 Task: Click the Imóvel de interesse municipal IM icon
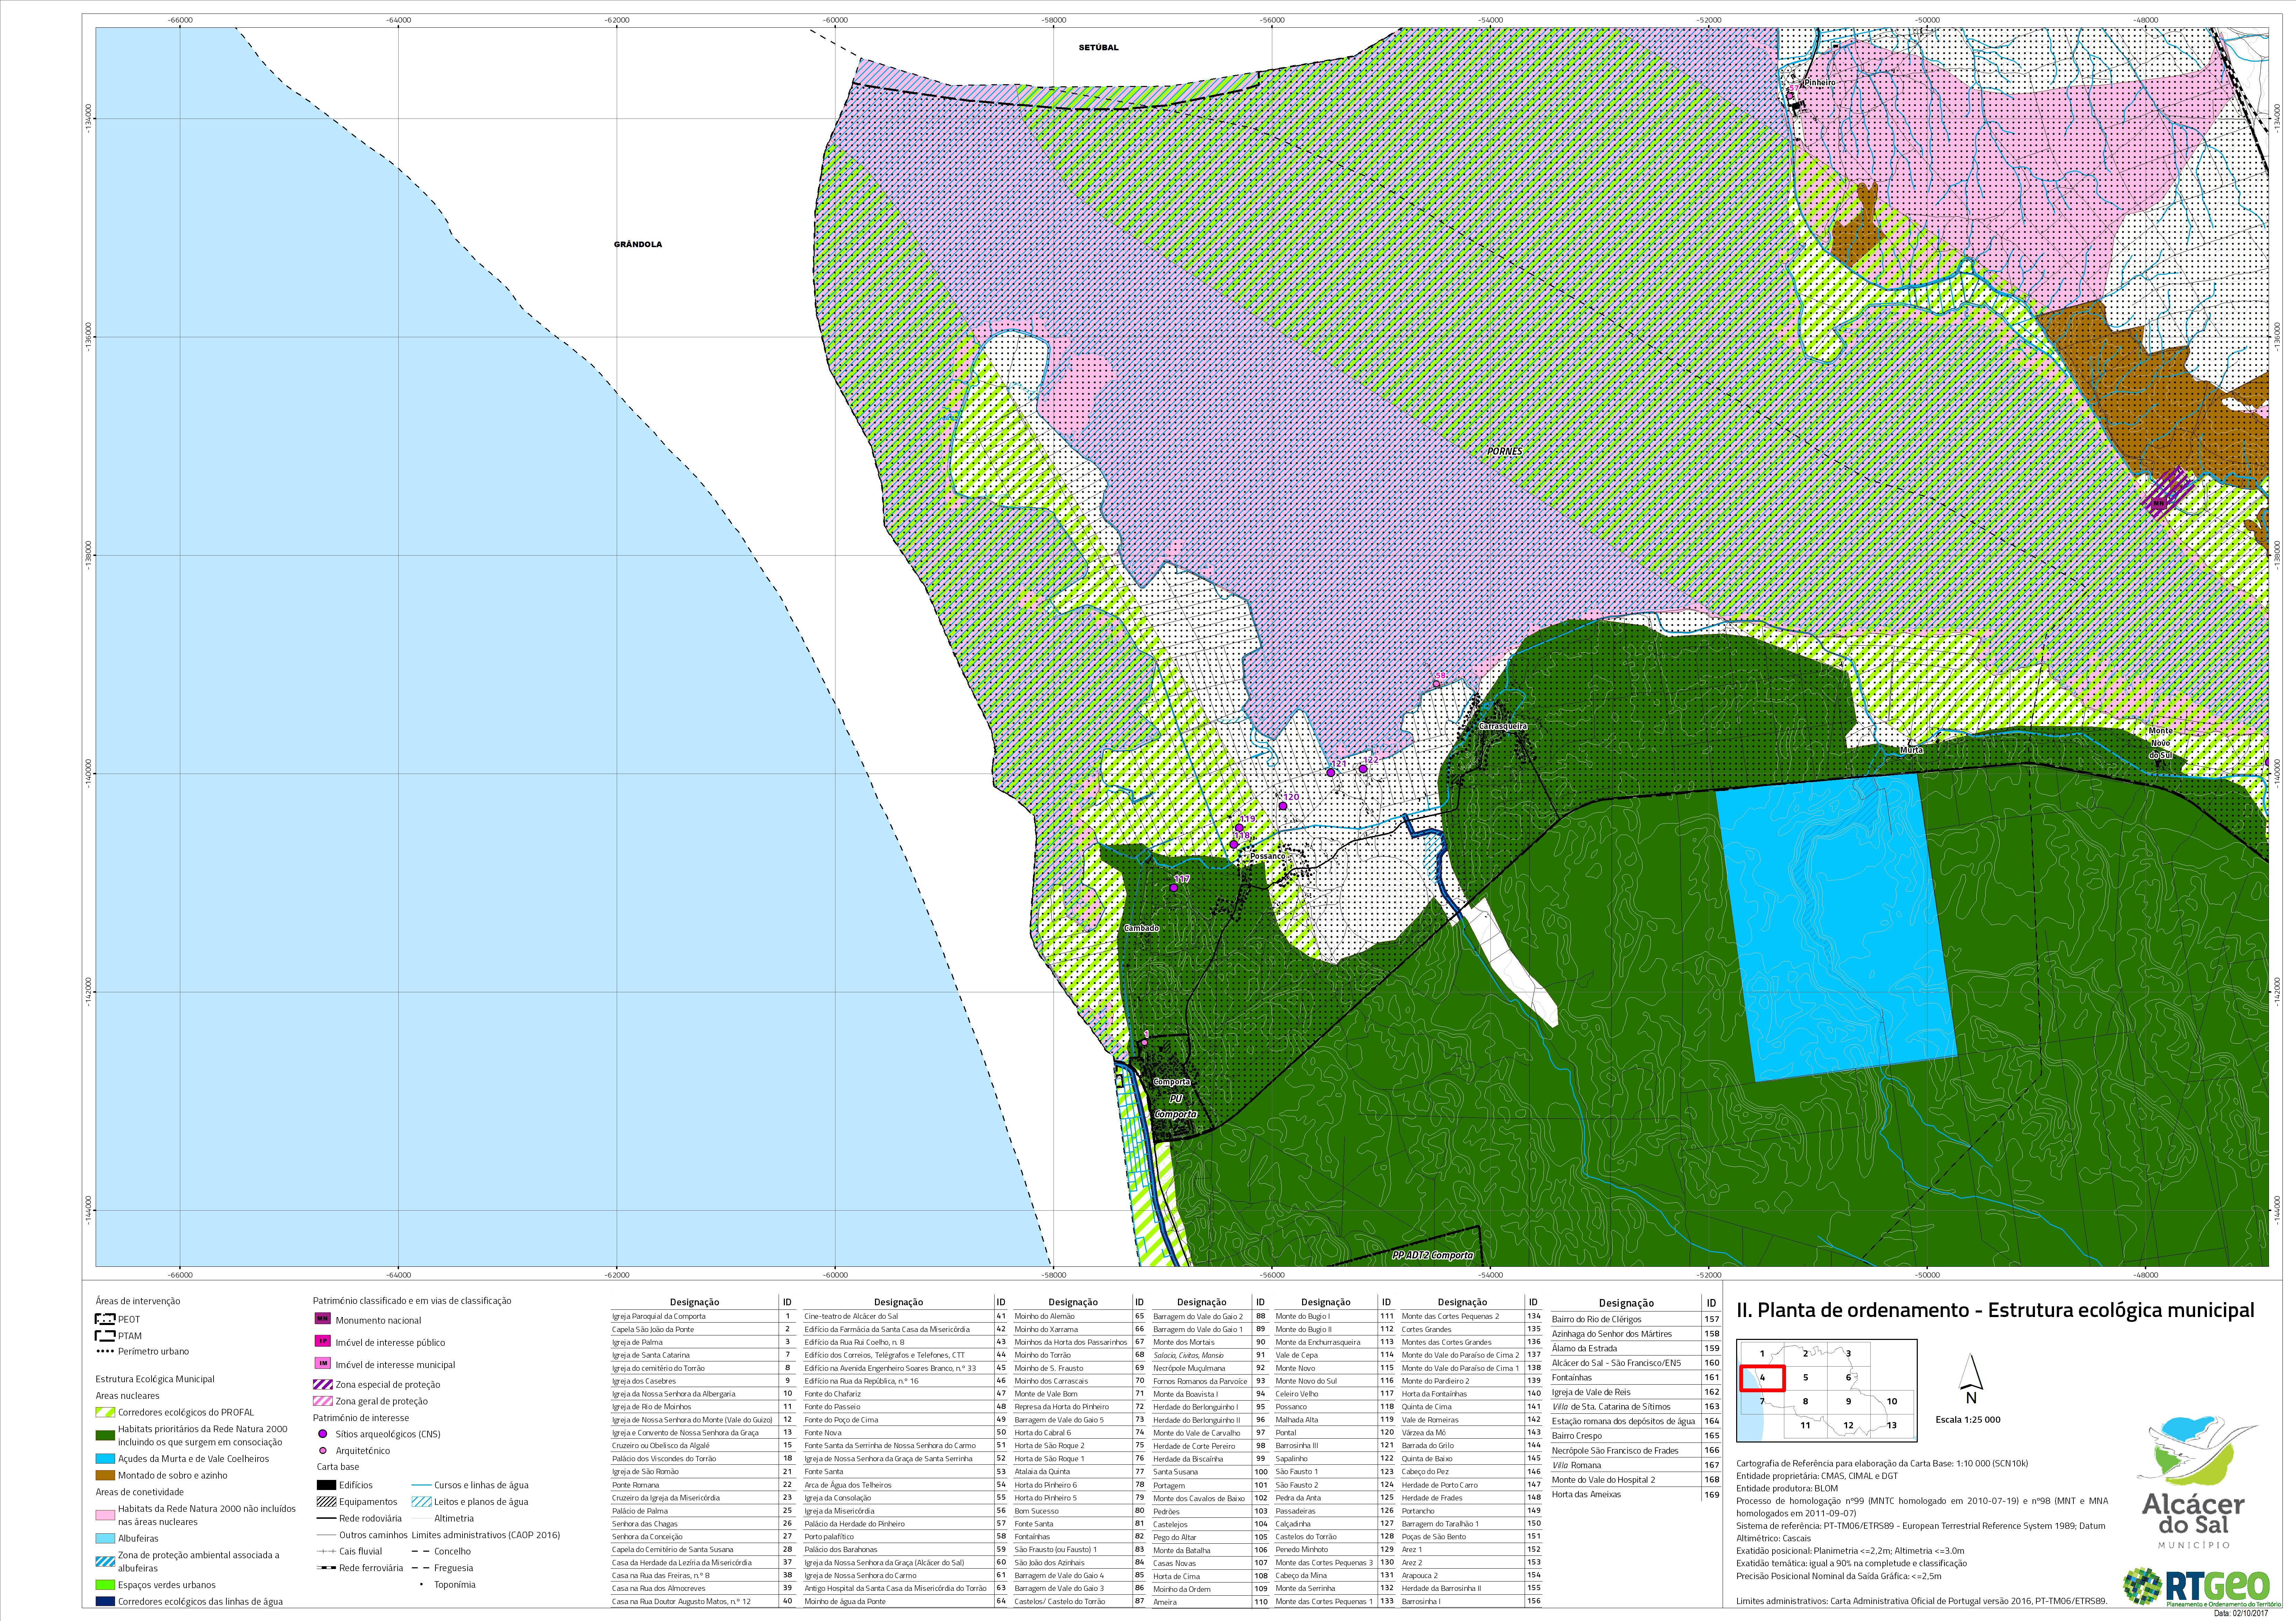point(323,1364)
